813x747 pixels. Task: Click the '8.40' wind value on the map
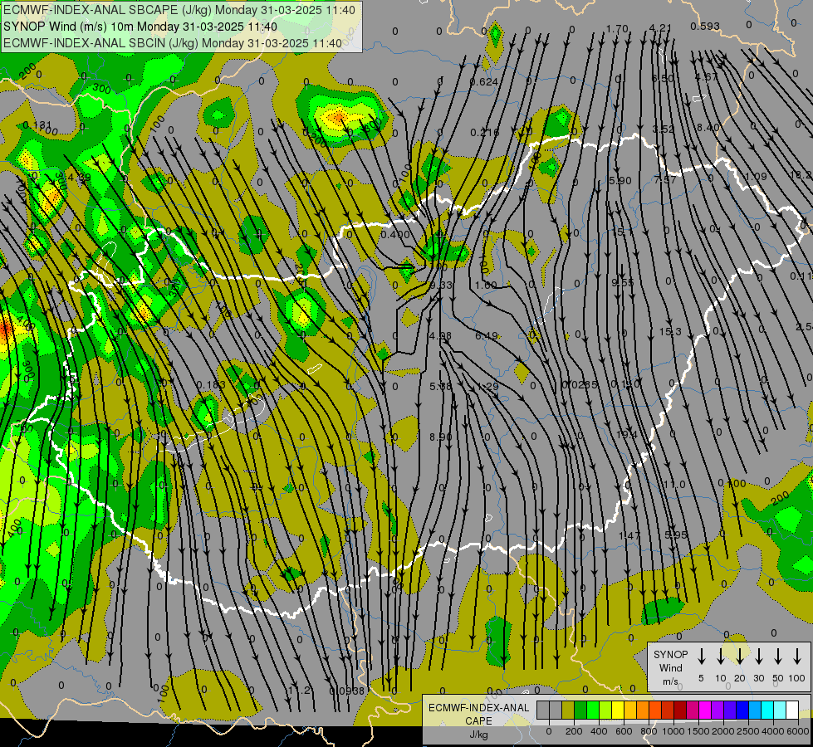point(708,127)
